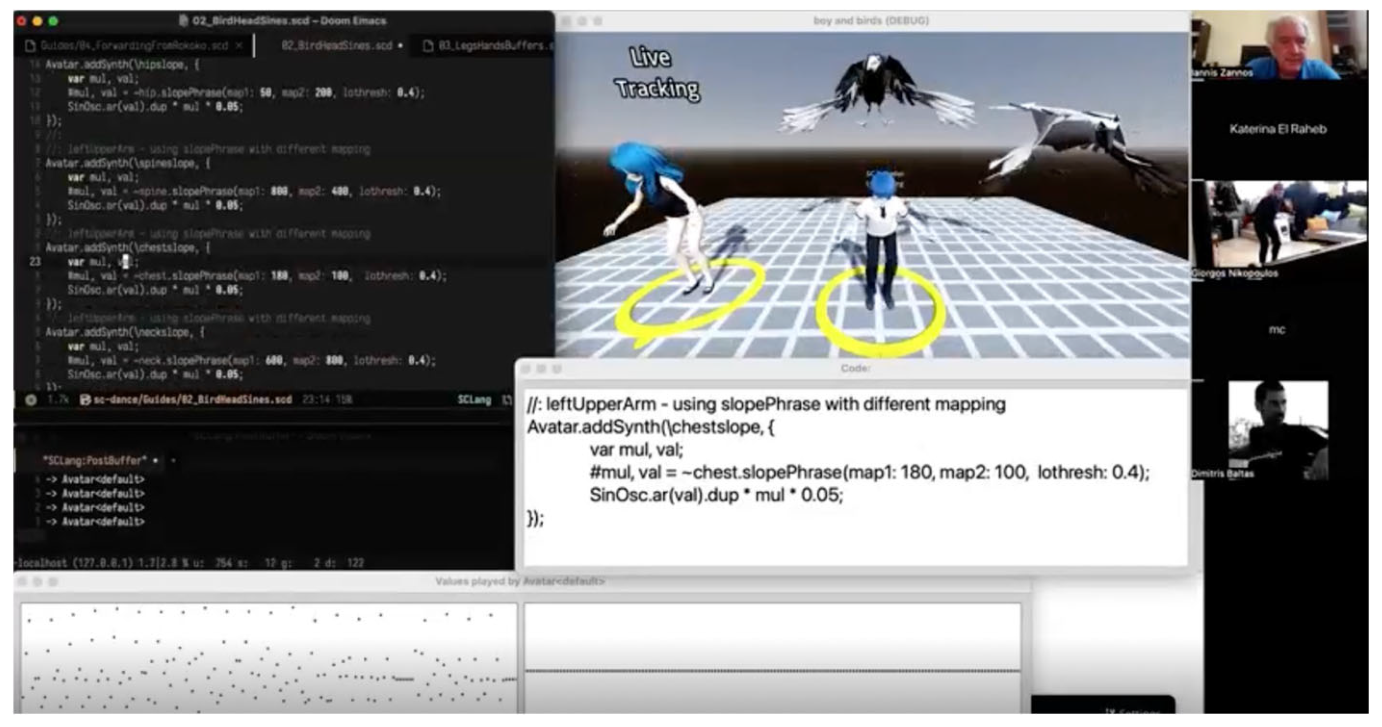Click the green zoom button of Doom Emacs
The image size is (1382, 727).
click(x=53, y=21)
